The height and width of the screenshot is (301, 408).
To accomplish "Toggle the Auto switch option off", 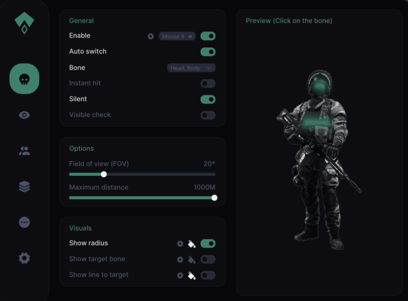I will point(208,52).
